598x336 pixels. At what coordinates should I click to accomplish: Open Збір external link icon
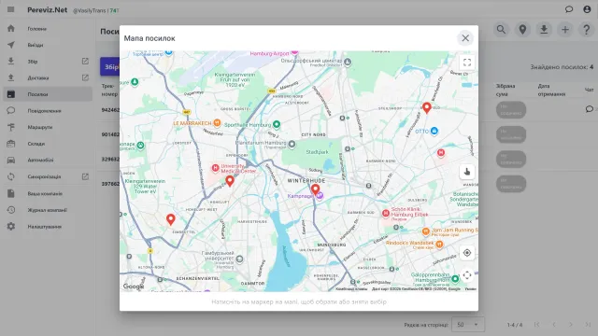85,61
